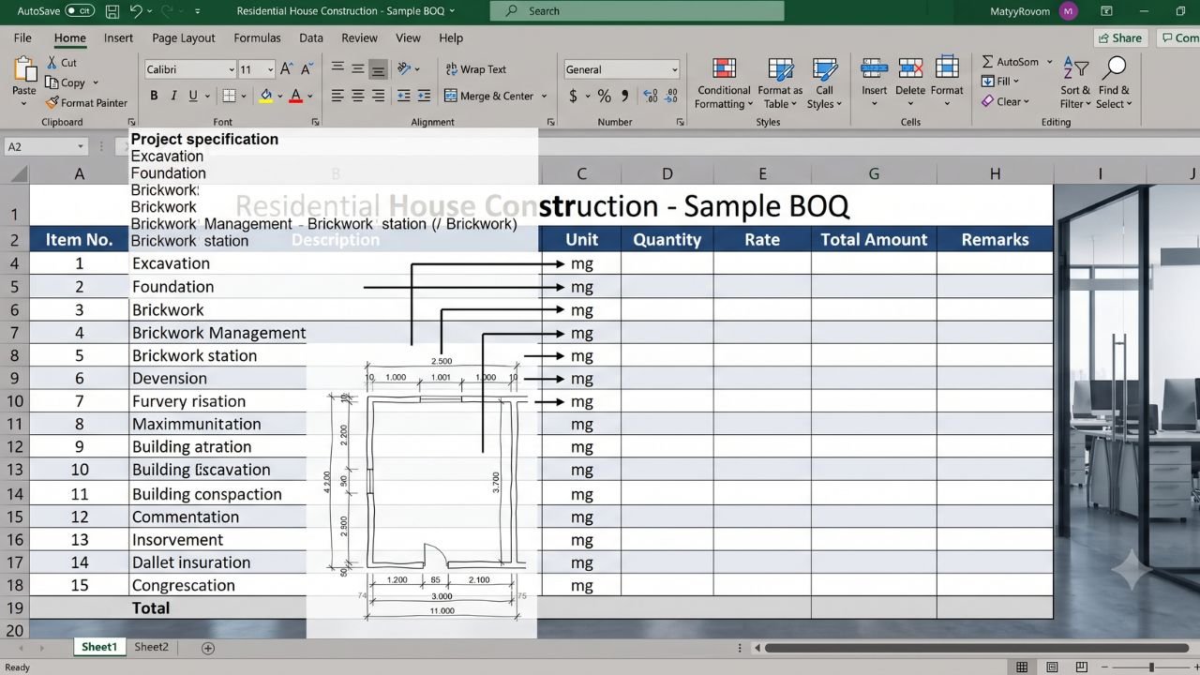Add a new sheet with plus button
Viewport: 1200px width, 675px height.
(x=208, y=648)
